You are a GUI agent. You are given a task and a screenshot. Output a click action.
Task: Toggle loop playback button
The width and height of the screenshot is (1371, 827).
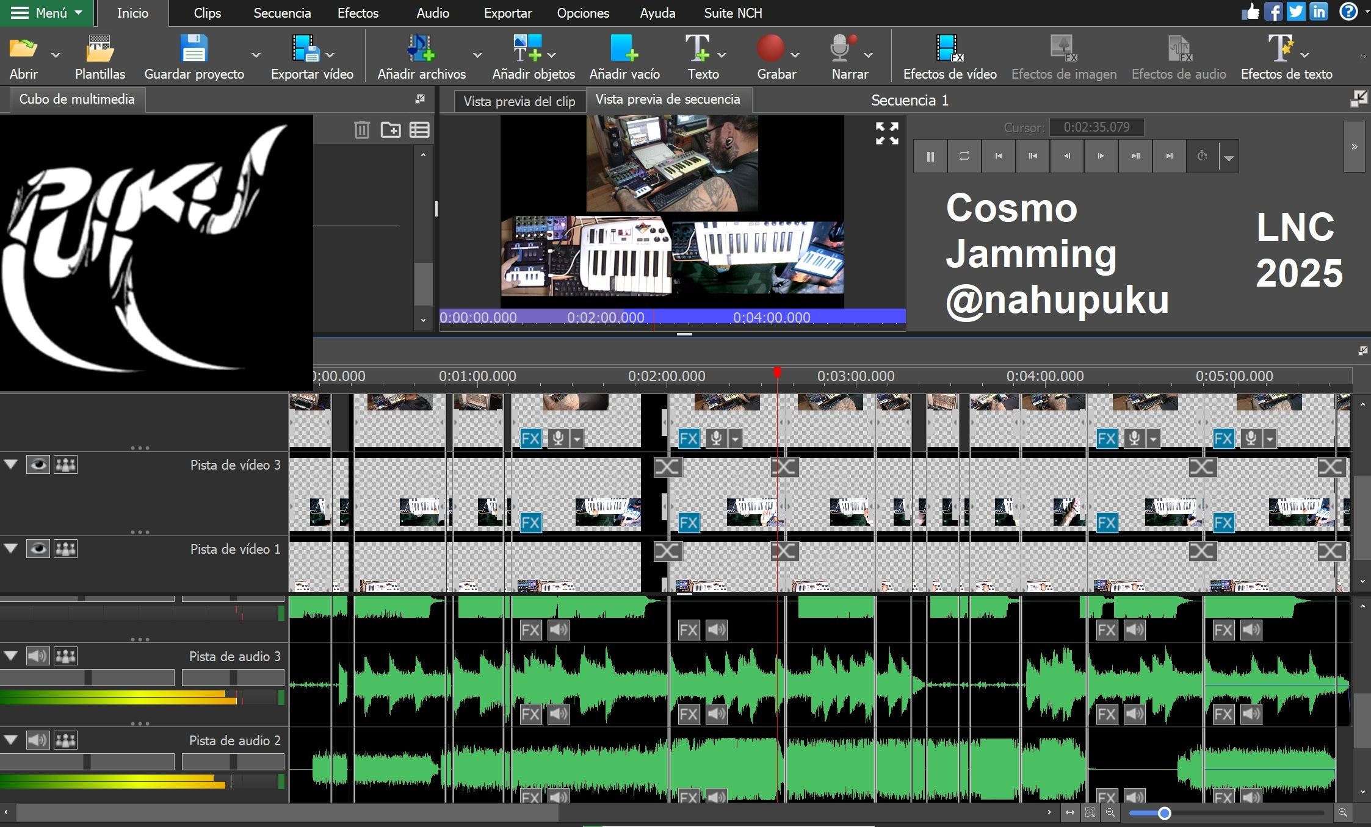point(964,156)
